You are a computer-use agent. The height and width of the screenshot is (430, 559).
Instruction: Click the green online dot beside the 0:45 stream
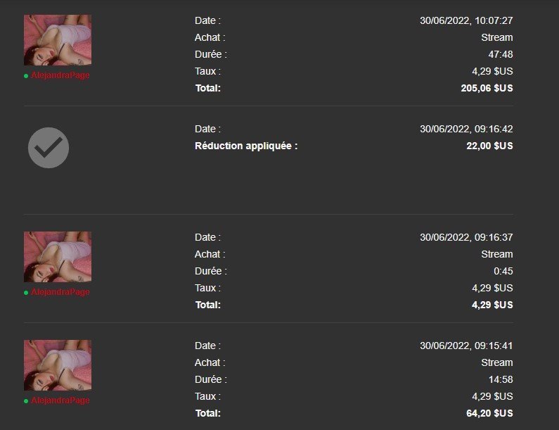pos(26,293)
